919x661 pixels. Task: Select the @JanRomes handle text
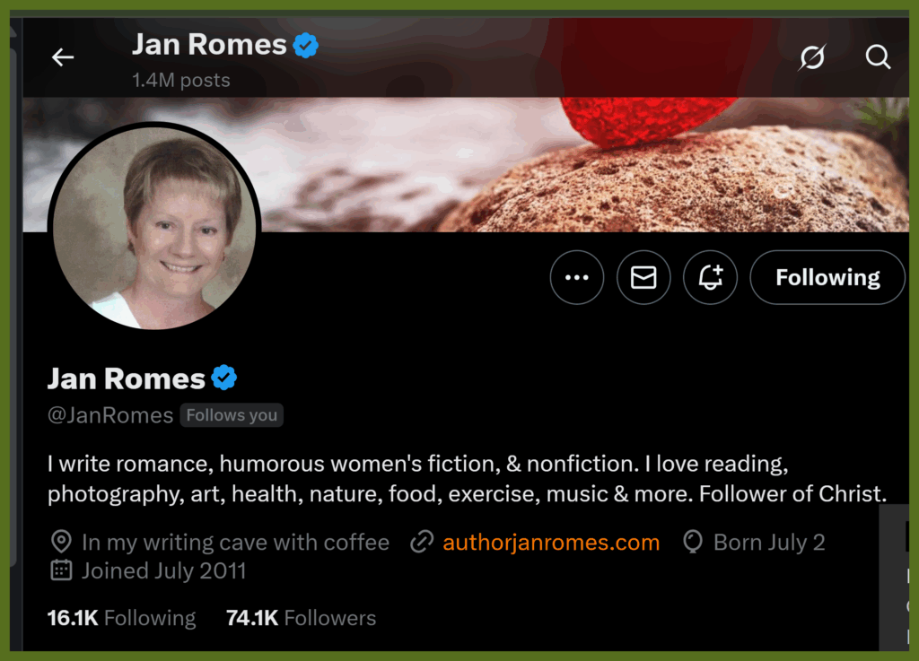110,415
